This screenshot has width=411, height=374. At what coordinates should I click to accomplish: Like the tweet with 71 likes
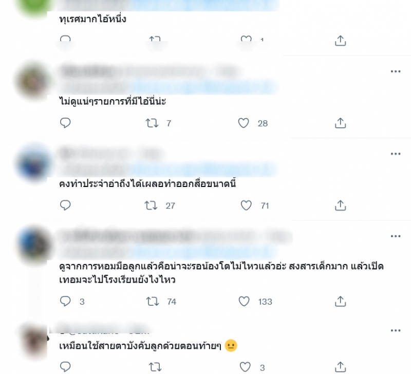point(246,205)
